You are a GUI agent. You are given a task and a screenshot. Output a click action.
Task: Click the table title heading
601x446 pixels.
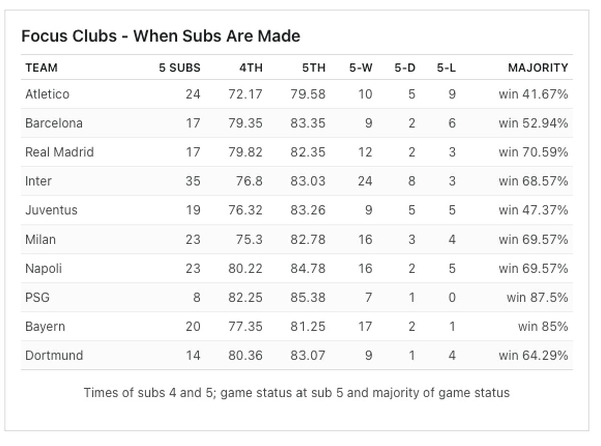(160, 36)
